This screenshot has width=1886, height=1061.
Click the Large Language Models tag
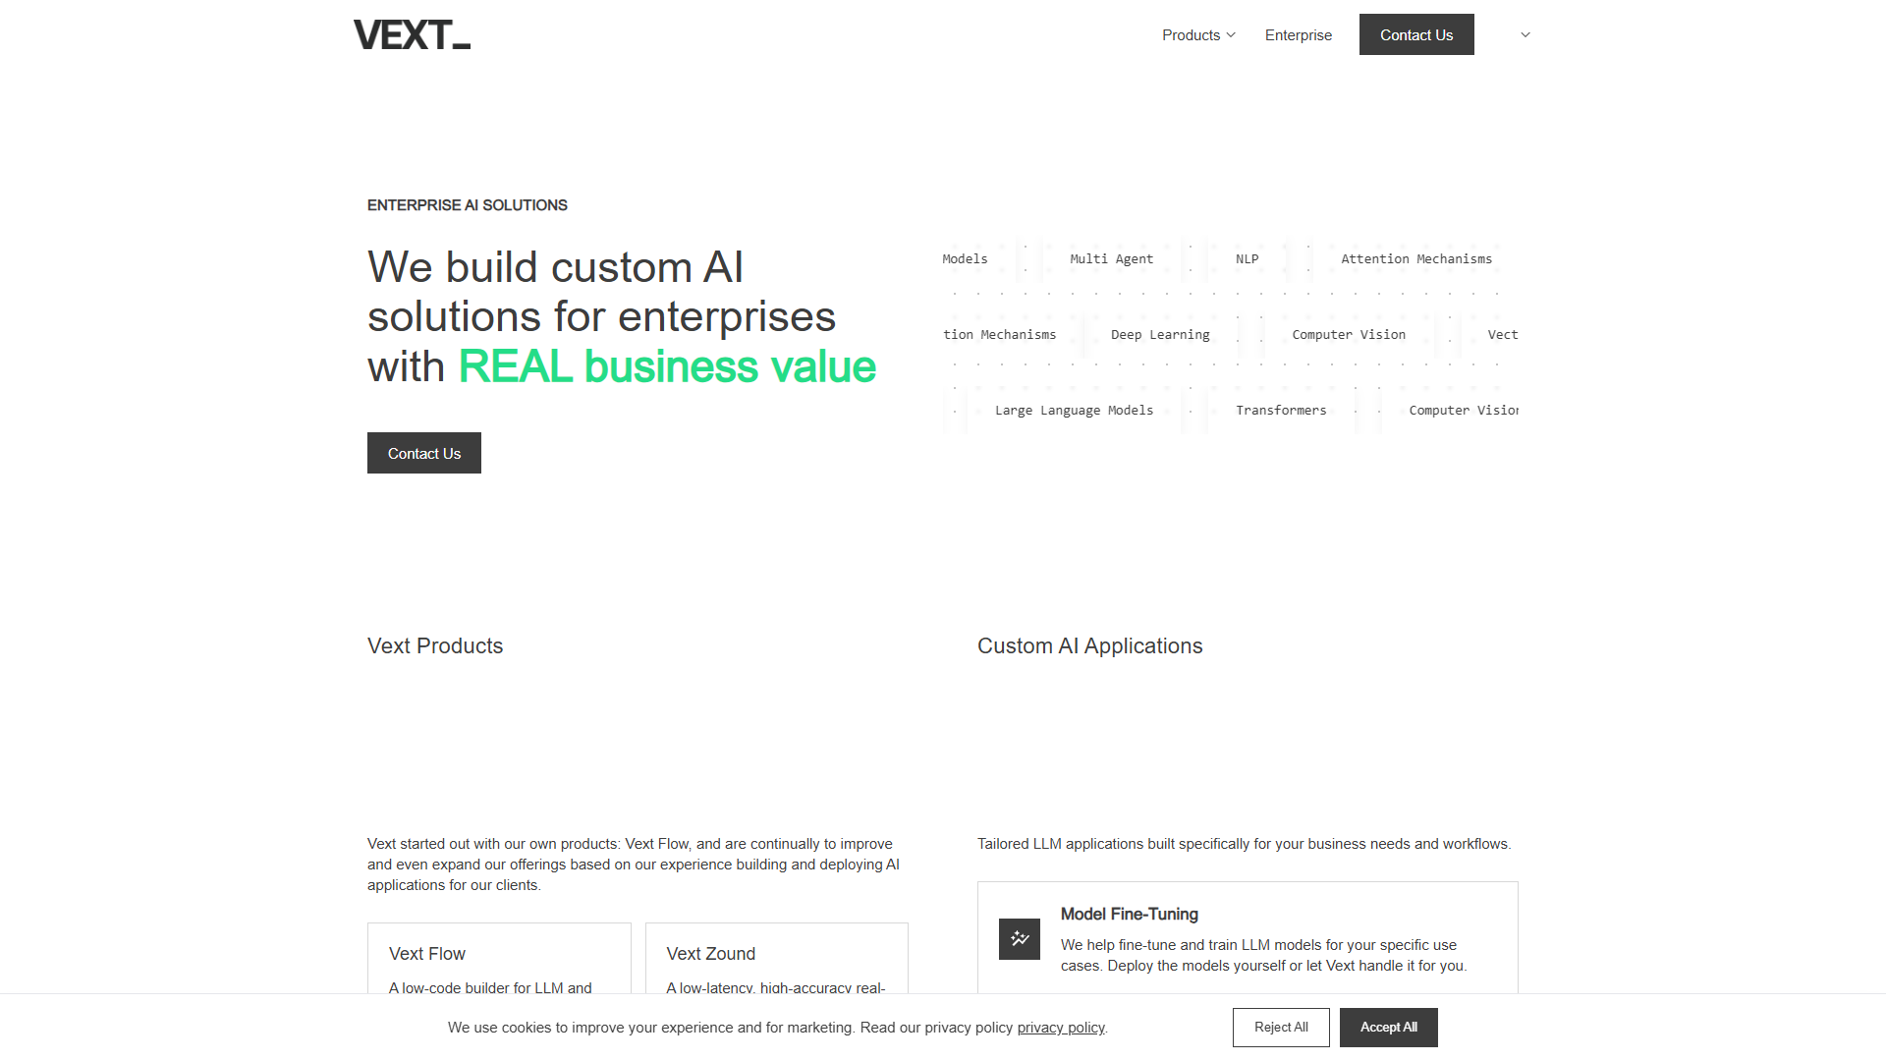(1075, 411)
